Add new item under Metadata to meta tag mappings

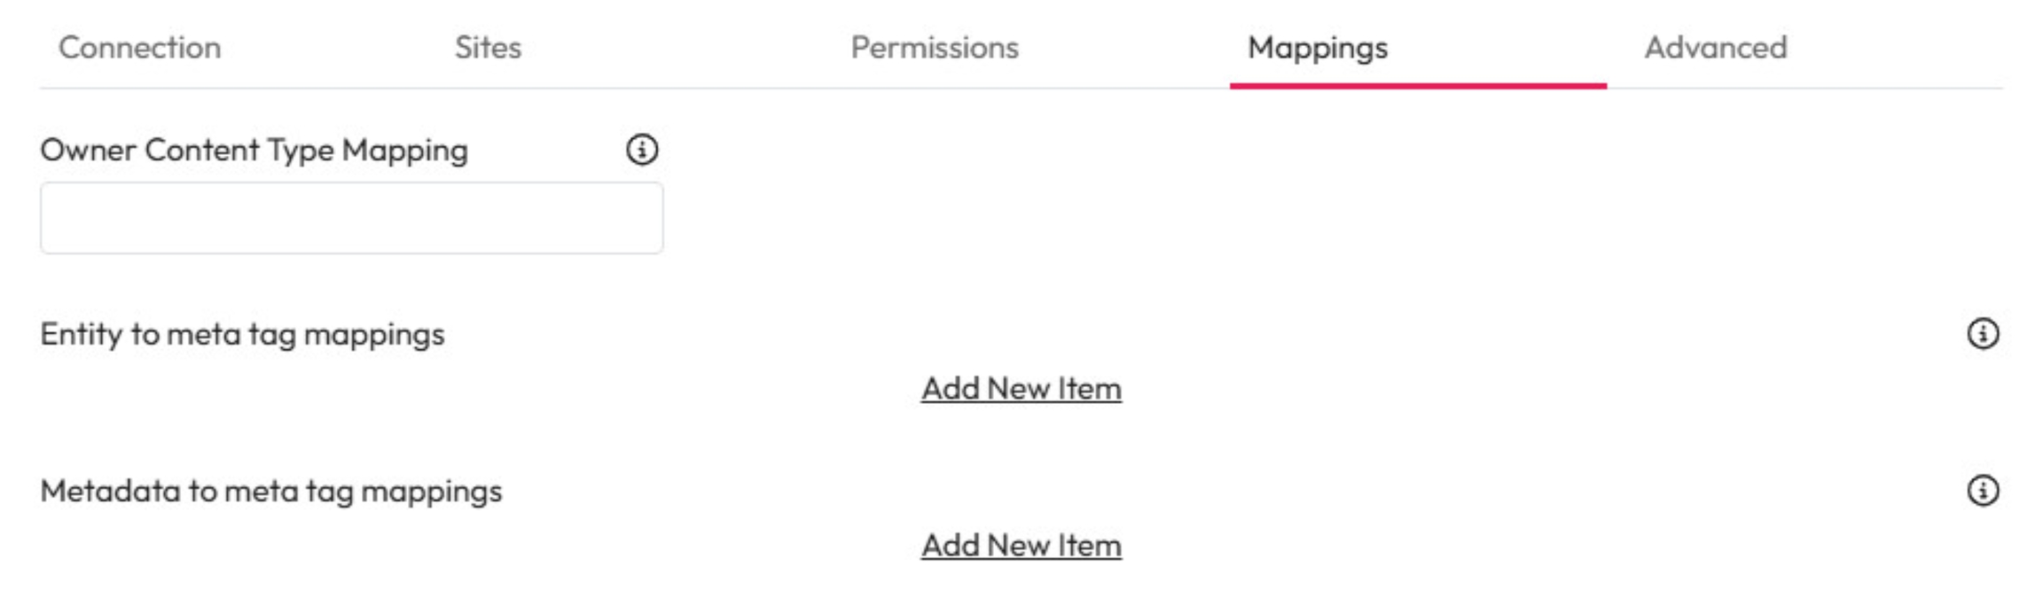[1021, 546]
